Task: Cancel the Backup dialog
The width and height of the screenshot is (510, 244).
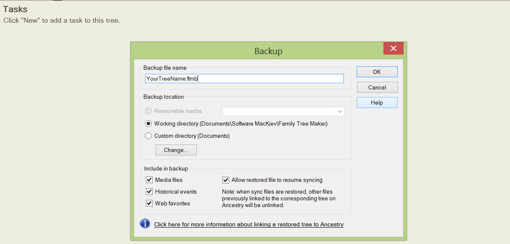Action: click(x=377, y=87)
